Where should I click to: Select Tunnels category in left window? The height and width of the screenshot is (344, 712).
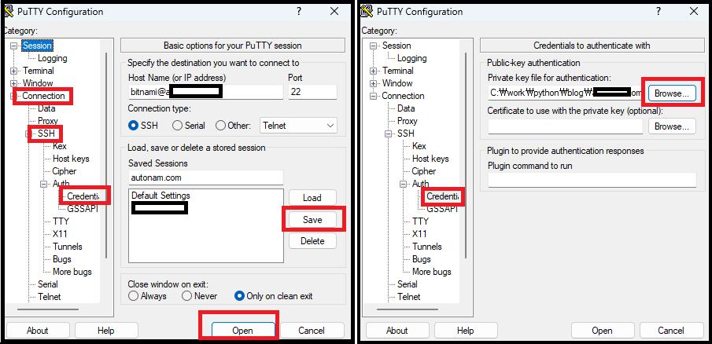tap(68, 247)
